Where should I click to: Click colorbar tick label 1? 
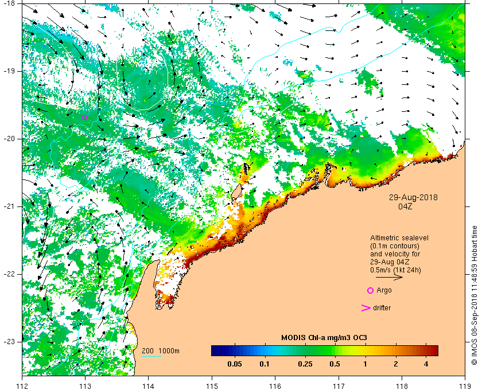tap(365, 364)
